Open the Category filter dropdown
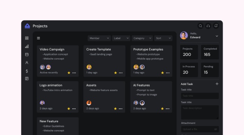Screen dimensions: 244x135 (142, 38)
